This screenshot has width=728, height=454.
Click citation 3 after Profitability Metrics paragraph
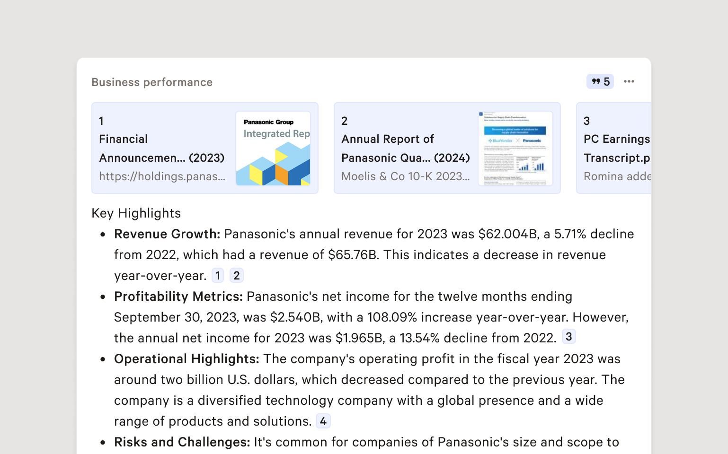coord(569,336)
